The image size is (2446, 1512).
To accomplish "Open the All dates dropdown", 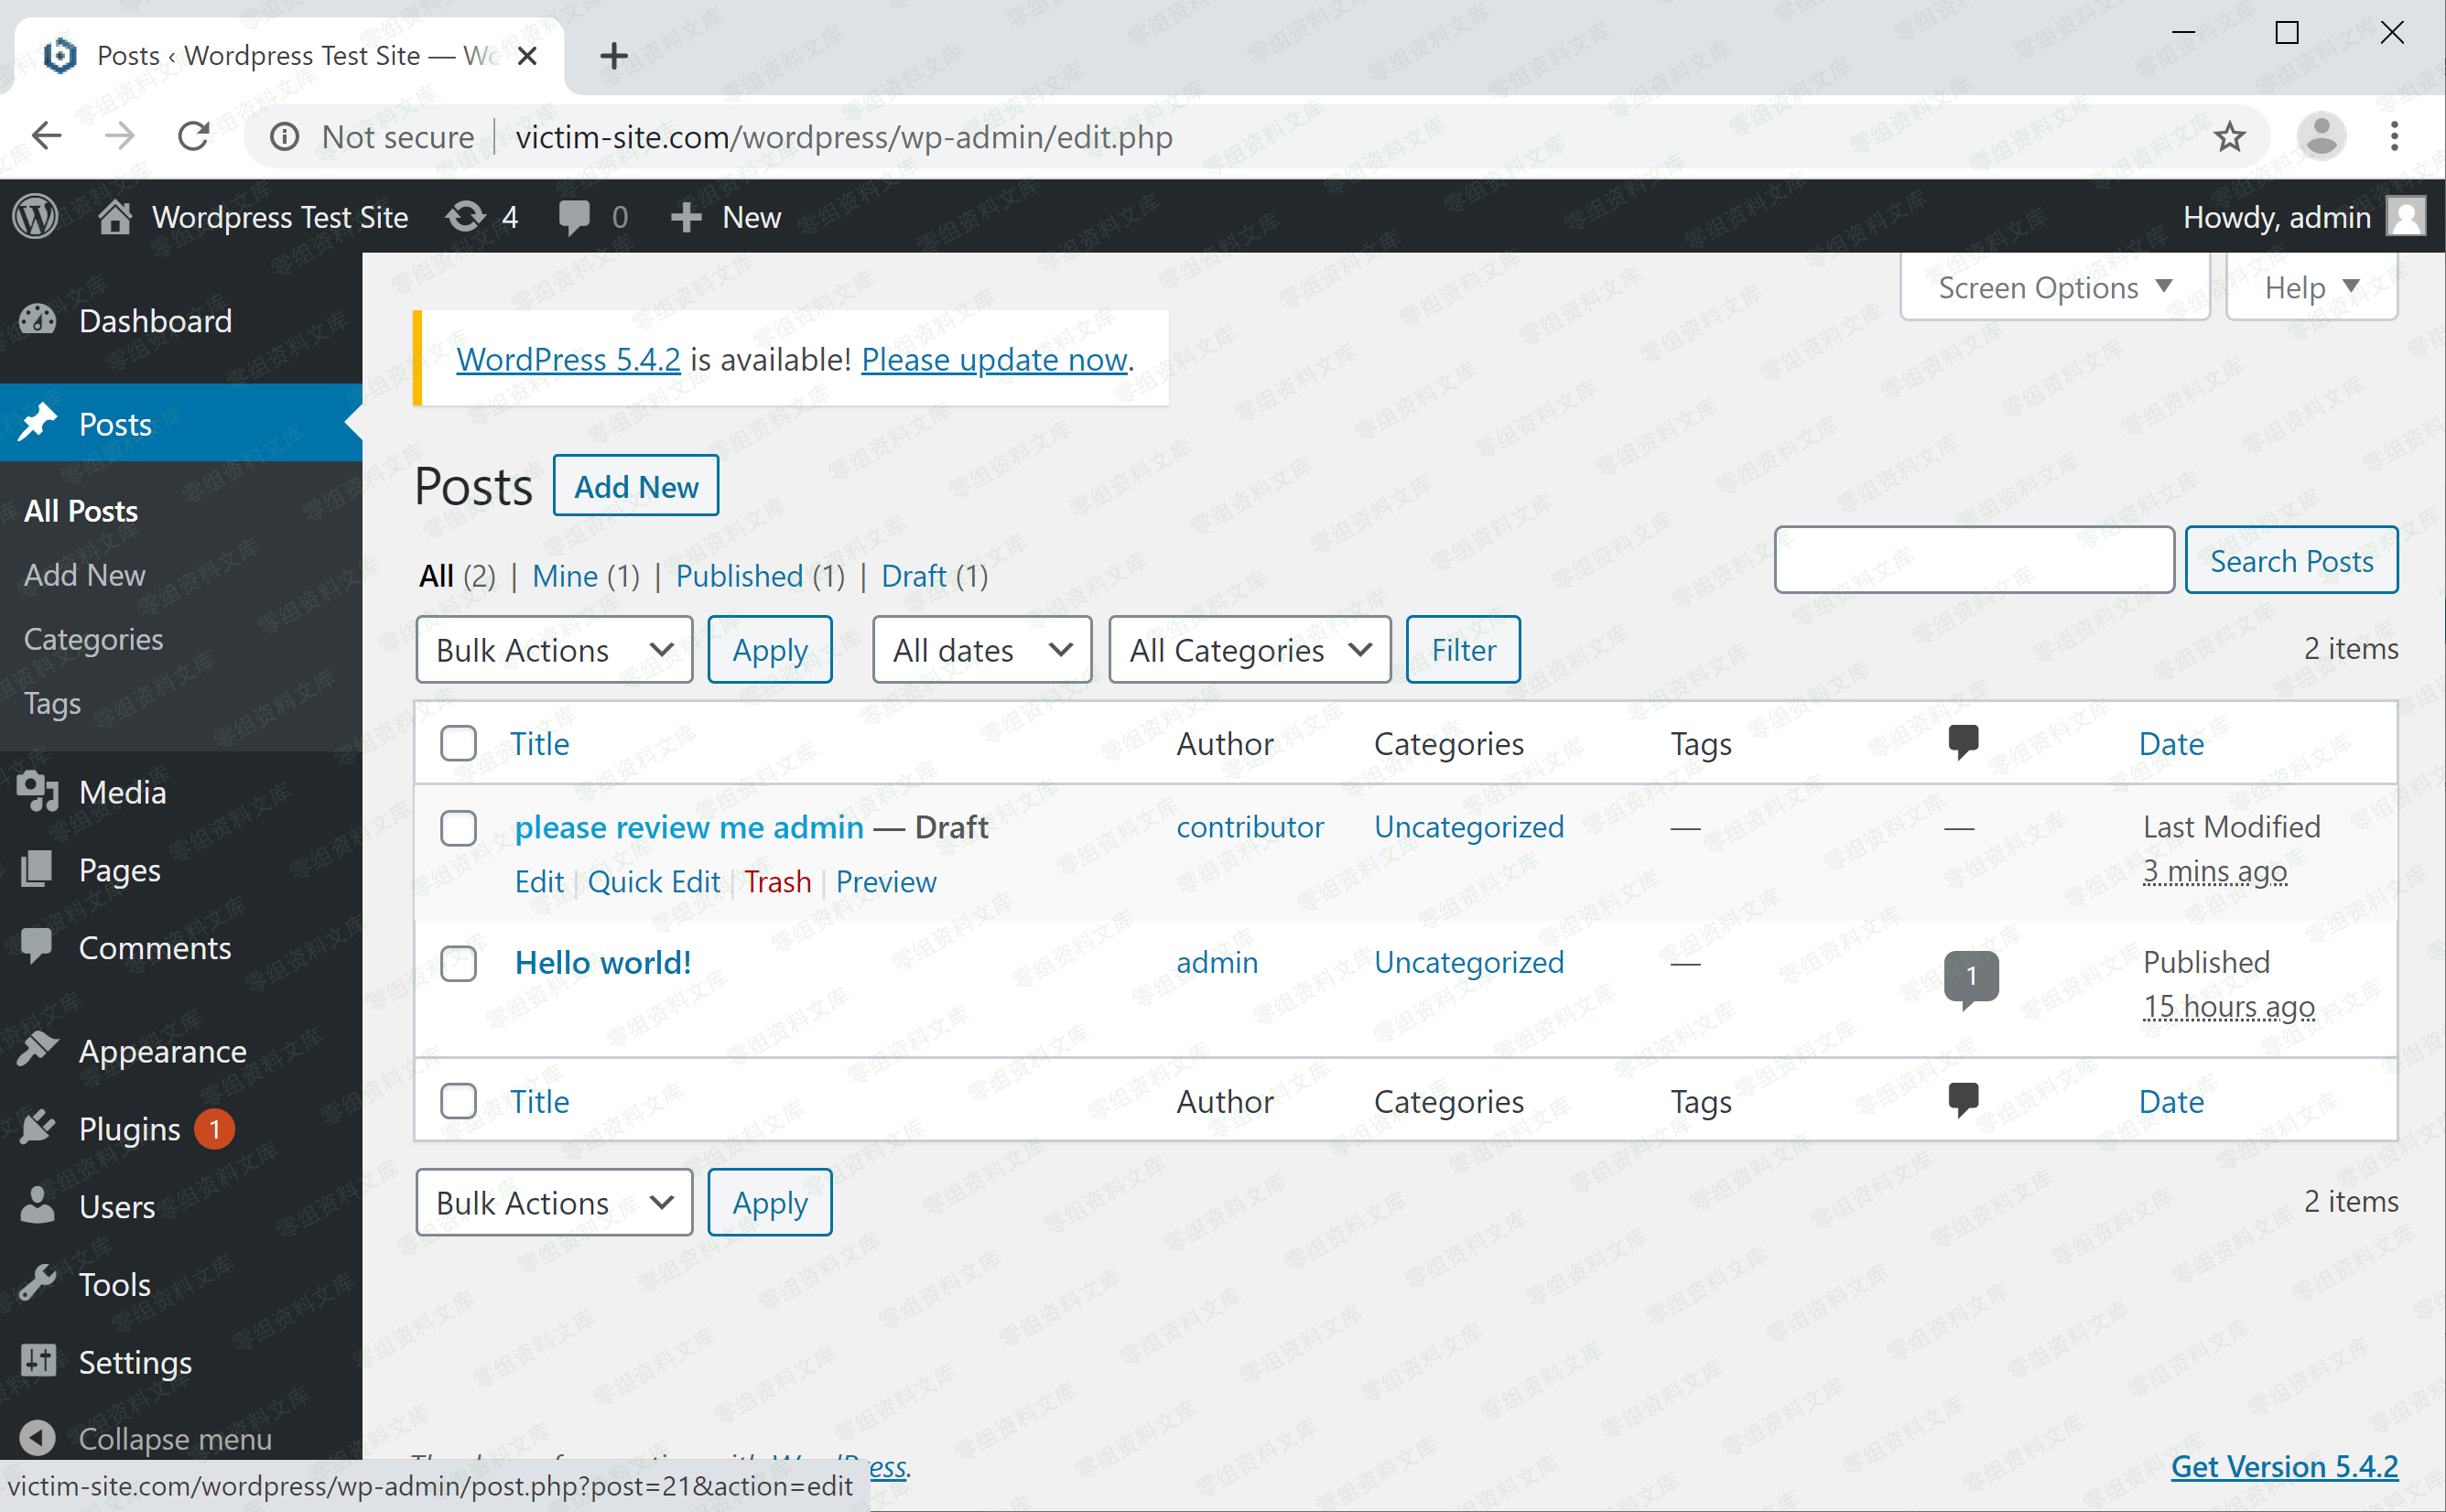I will tap(982, 650).
